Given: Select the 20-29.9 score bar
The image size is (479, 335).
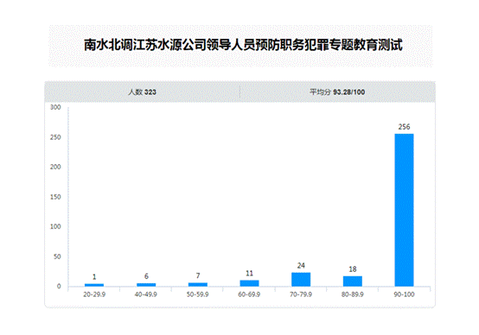Looking at the screenshot, I should 94,285.
